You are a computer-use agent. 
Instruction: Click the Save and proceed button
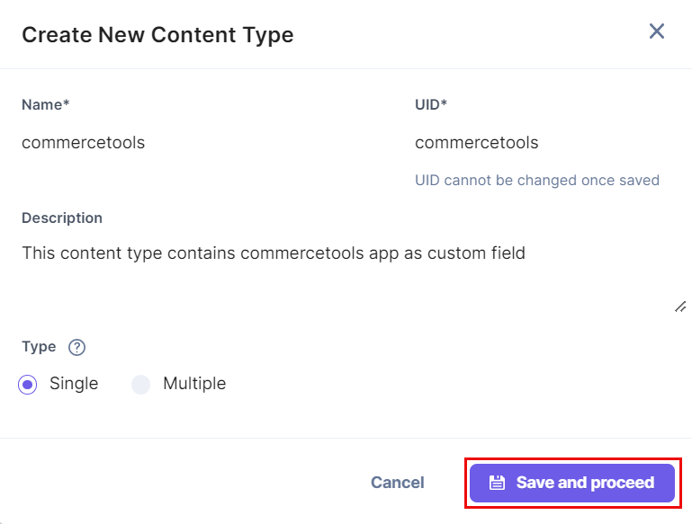pyautogui.click(x=572, y=483)
